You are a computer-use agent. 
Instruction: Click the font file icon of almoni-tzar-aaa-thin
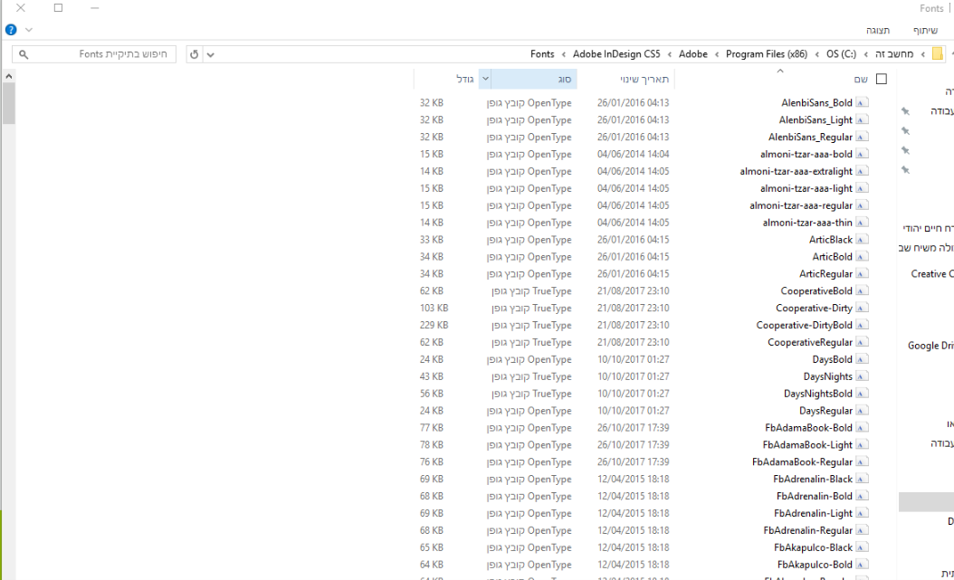(862, 223)
